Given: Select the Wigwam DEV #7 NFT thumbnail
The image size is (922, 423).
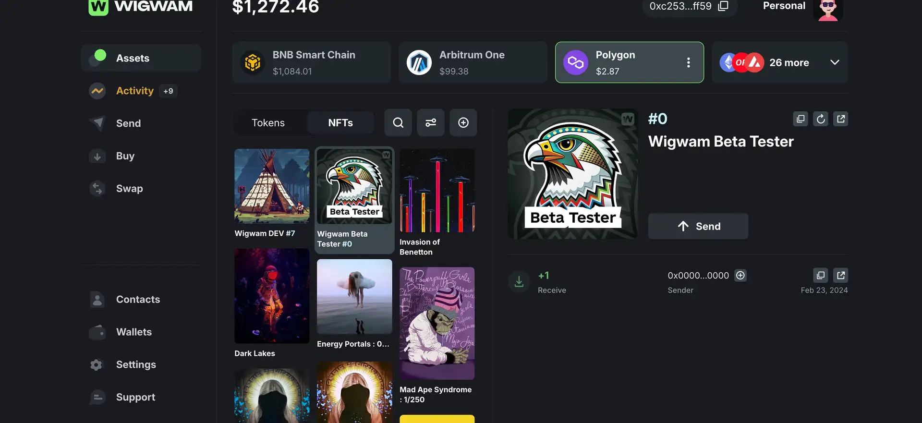Looking at the screenshot, I should coord(272,186).
